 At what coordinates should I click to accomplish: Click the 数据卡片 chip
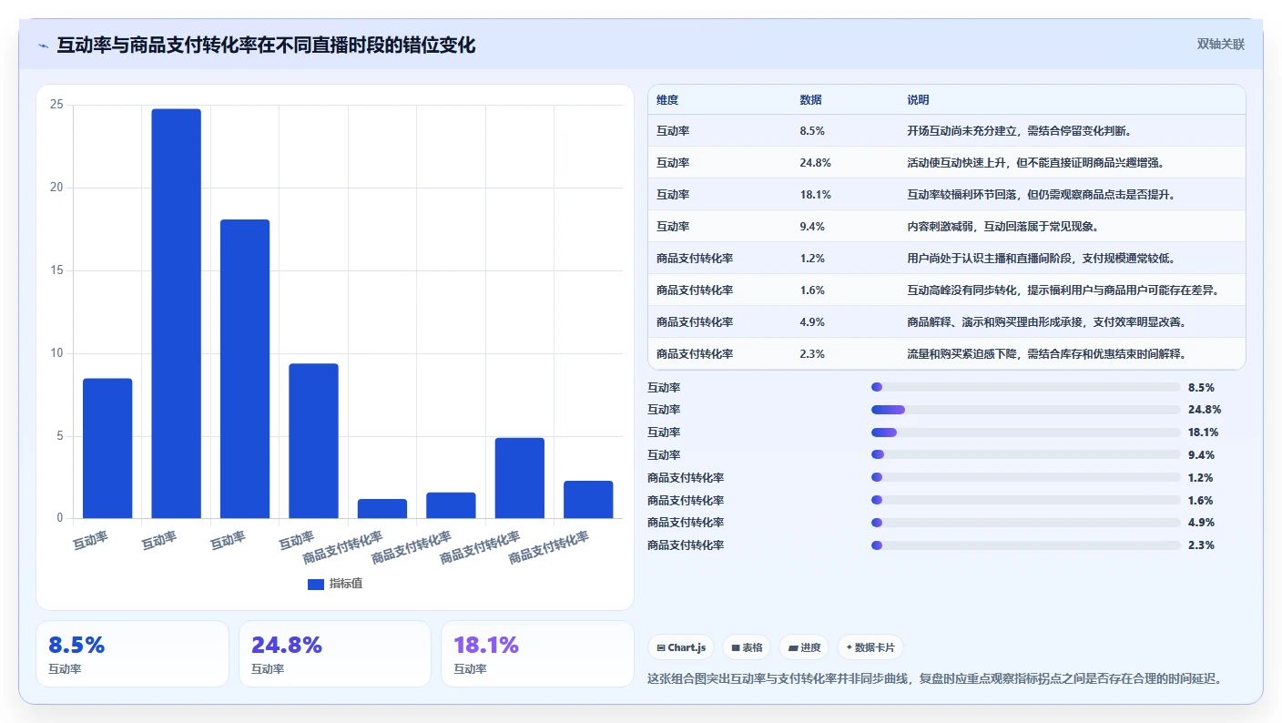[x=870, y=647]
